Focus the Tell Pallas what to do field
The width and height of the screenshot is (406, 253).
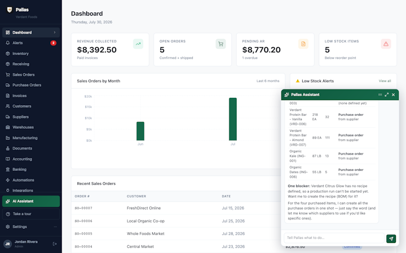[334, 238]
